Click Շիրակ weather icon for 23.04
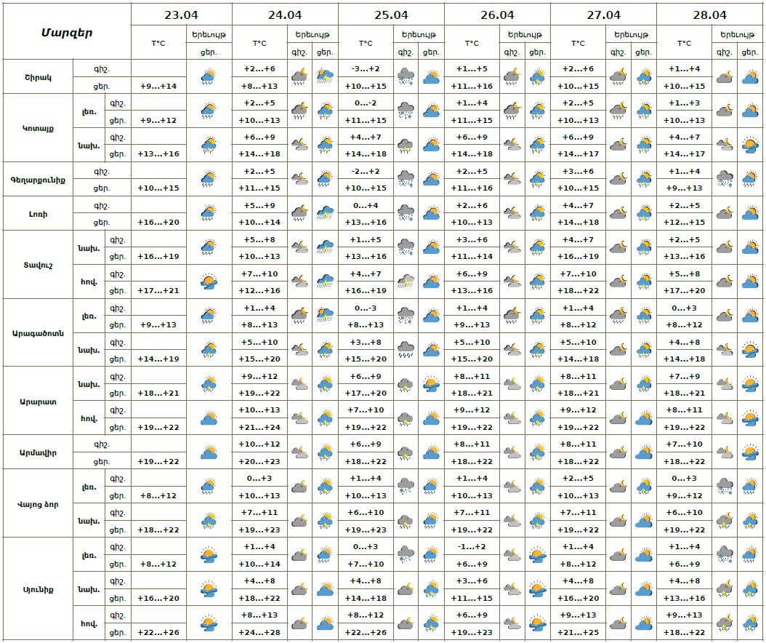 point(209,76)
